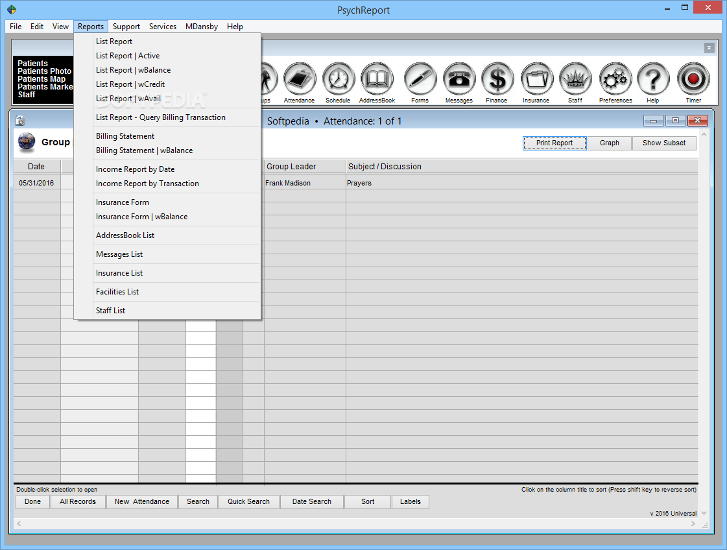
Task: Click the Print Report button
Action: pos(554,143)
